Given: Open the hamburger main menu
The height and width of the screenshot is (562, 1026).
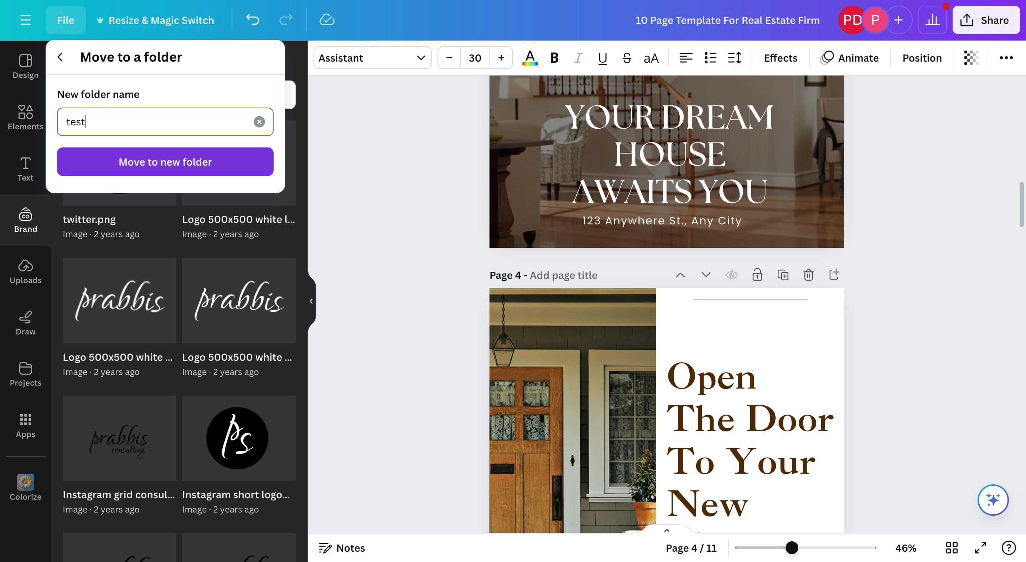Looking at the screenshot, I should pyautogui.click(x=26, y=20).
